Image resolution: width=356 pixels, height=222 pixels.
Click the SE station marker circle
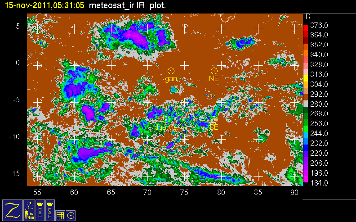(x=214, y=120)
